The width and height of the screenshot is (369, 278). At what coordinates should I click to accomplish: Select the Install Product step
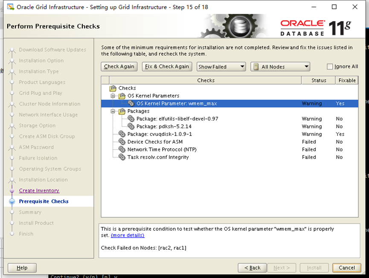pyautogui.click(x=36, y=223)
